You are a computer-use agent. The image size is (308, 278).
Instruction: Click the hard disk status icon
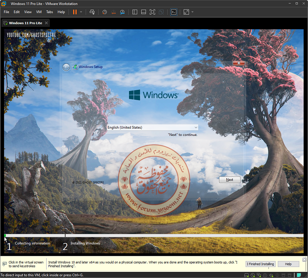[246, 275]
